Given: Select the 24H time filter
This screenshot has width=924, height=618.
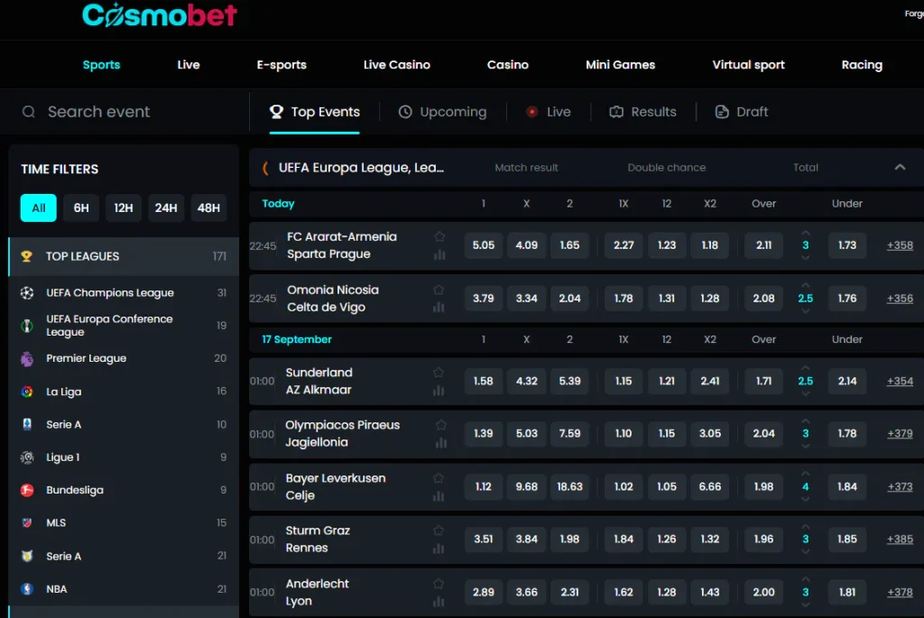Looking at the screenshot, I should pyautogui.click(x=166, y=208).
